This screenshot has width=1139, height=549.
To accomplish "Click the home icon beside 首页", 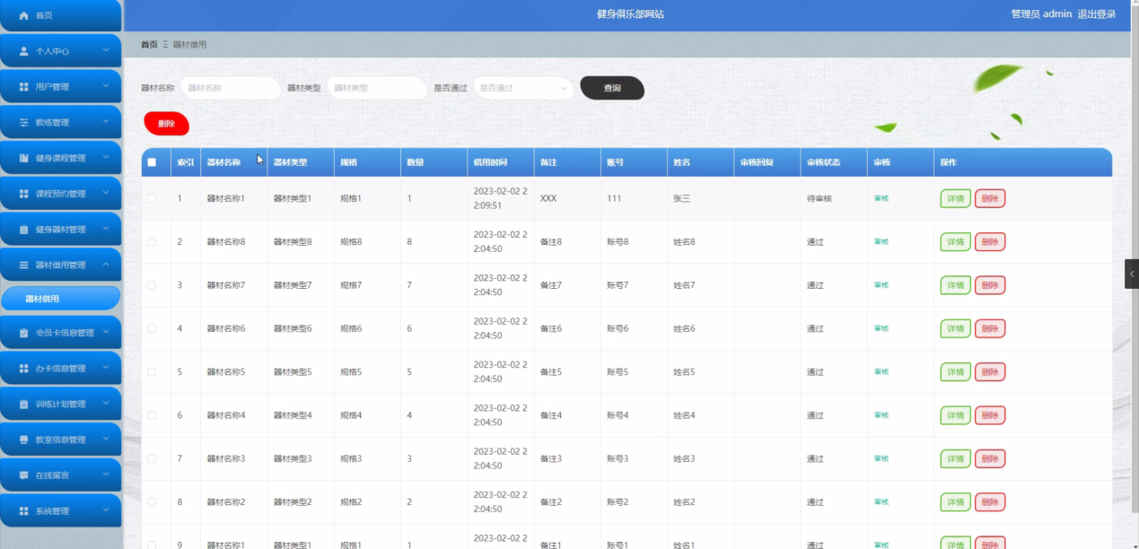I will point(24,16).
